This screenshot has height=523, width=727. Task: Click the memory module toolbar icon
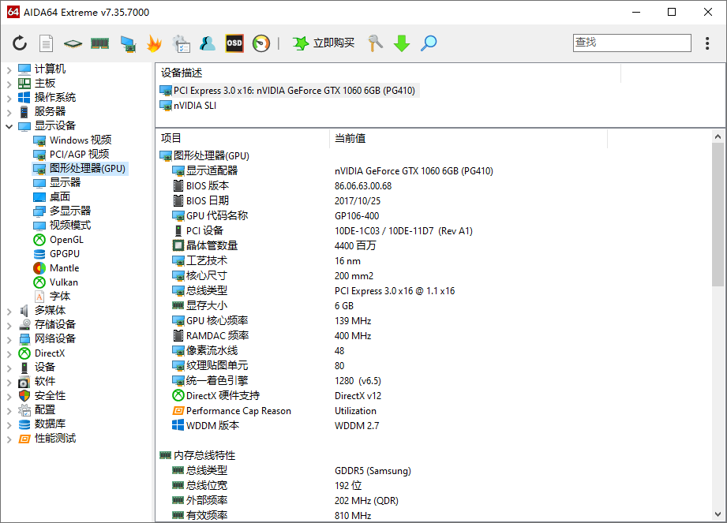pos(100,43)
